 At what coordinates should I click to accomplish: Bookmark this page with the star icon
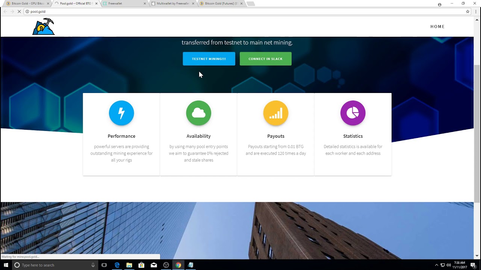tap(467, 12)
